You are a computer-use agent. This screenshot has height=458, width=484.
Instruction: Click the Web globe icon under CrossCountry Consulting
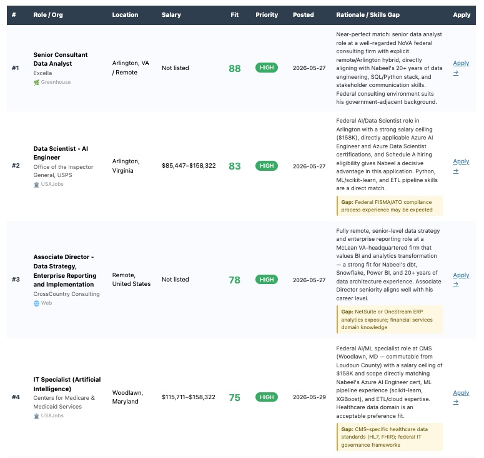(36, 303)
